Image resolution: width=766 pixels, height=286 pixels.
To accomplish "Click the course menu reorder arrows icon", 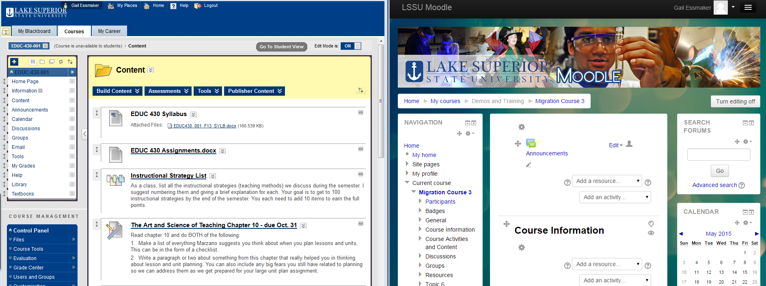I will [70, 62].
